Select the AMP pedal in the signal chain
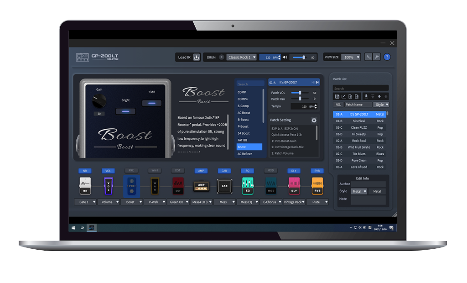The image size is (467, 283). pos(200,185)
